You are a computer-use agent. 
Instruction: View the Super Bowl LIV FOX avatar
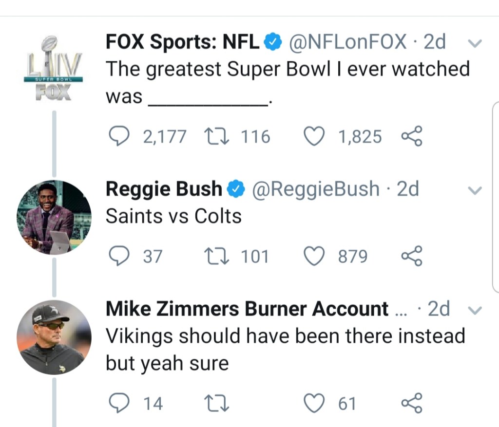click(54, 68)
